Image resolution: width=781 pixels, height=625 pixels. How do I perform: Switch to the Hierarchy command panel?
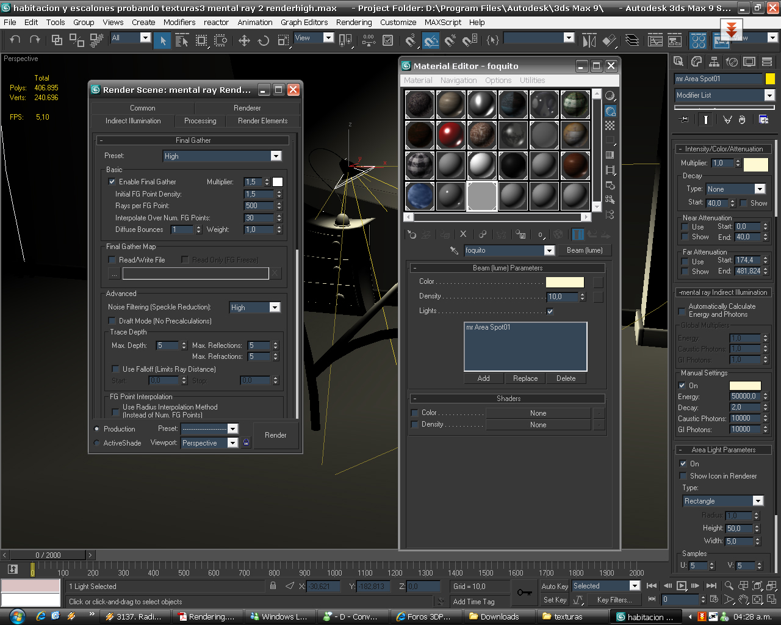tap(714, 62)
